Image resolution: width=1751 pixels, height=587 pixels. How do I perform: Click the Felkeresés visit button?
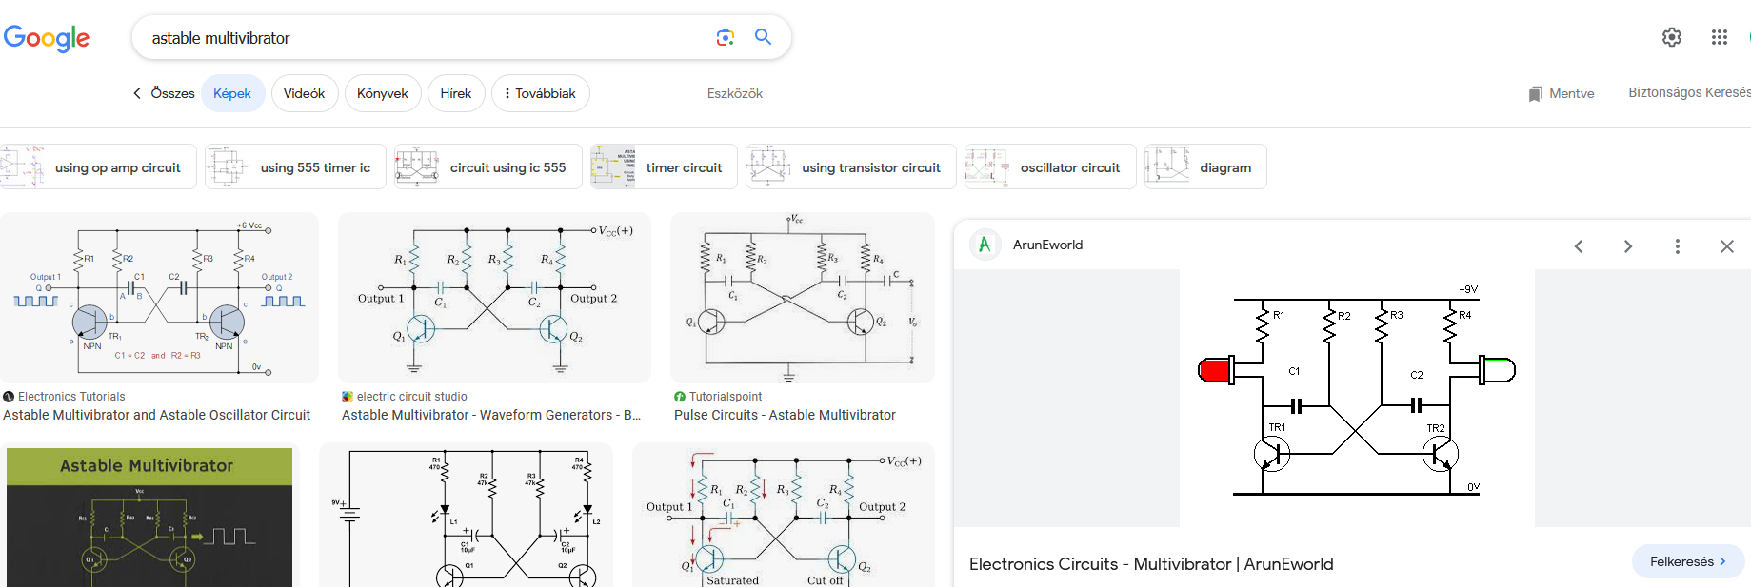[x=1687, y=561]
